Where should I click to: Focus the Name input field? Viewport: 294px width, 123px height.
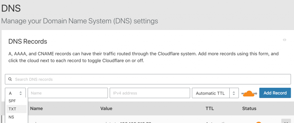(x=68, y=93)
